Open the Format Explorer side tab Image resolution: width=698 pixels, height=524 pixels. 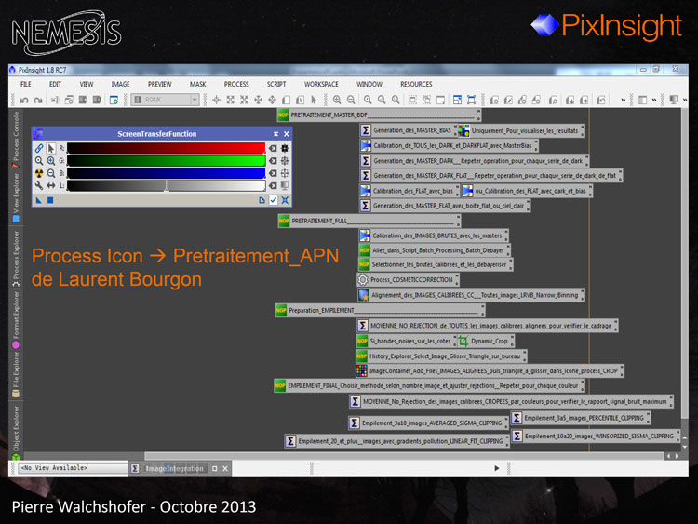16,318
